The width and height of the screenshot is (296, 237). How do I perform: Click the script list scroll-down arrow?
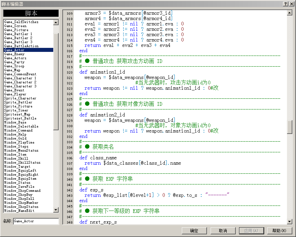[x=56, y=210]
